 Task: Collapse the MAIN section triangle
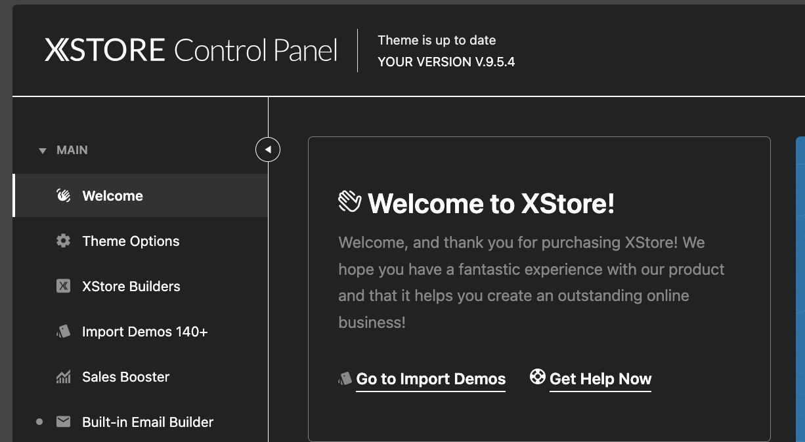coord(43,151)
